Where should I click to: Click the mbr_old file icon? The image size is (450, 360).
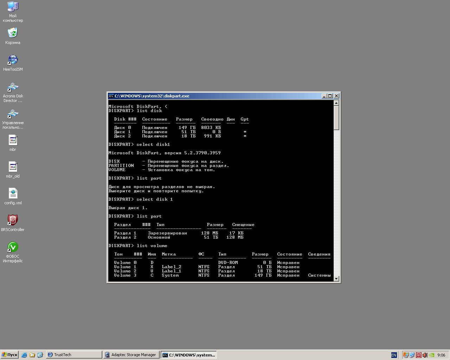coord(13,167)
